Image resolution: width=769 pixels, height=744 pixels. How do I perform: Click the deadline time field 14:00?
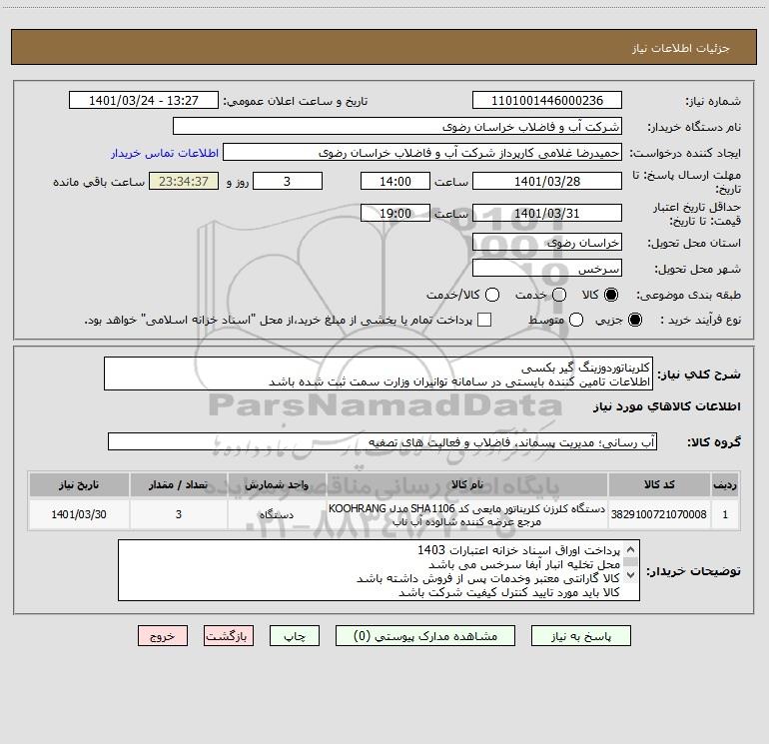point(395,181)
